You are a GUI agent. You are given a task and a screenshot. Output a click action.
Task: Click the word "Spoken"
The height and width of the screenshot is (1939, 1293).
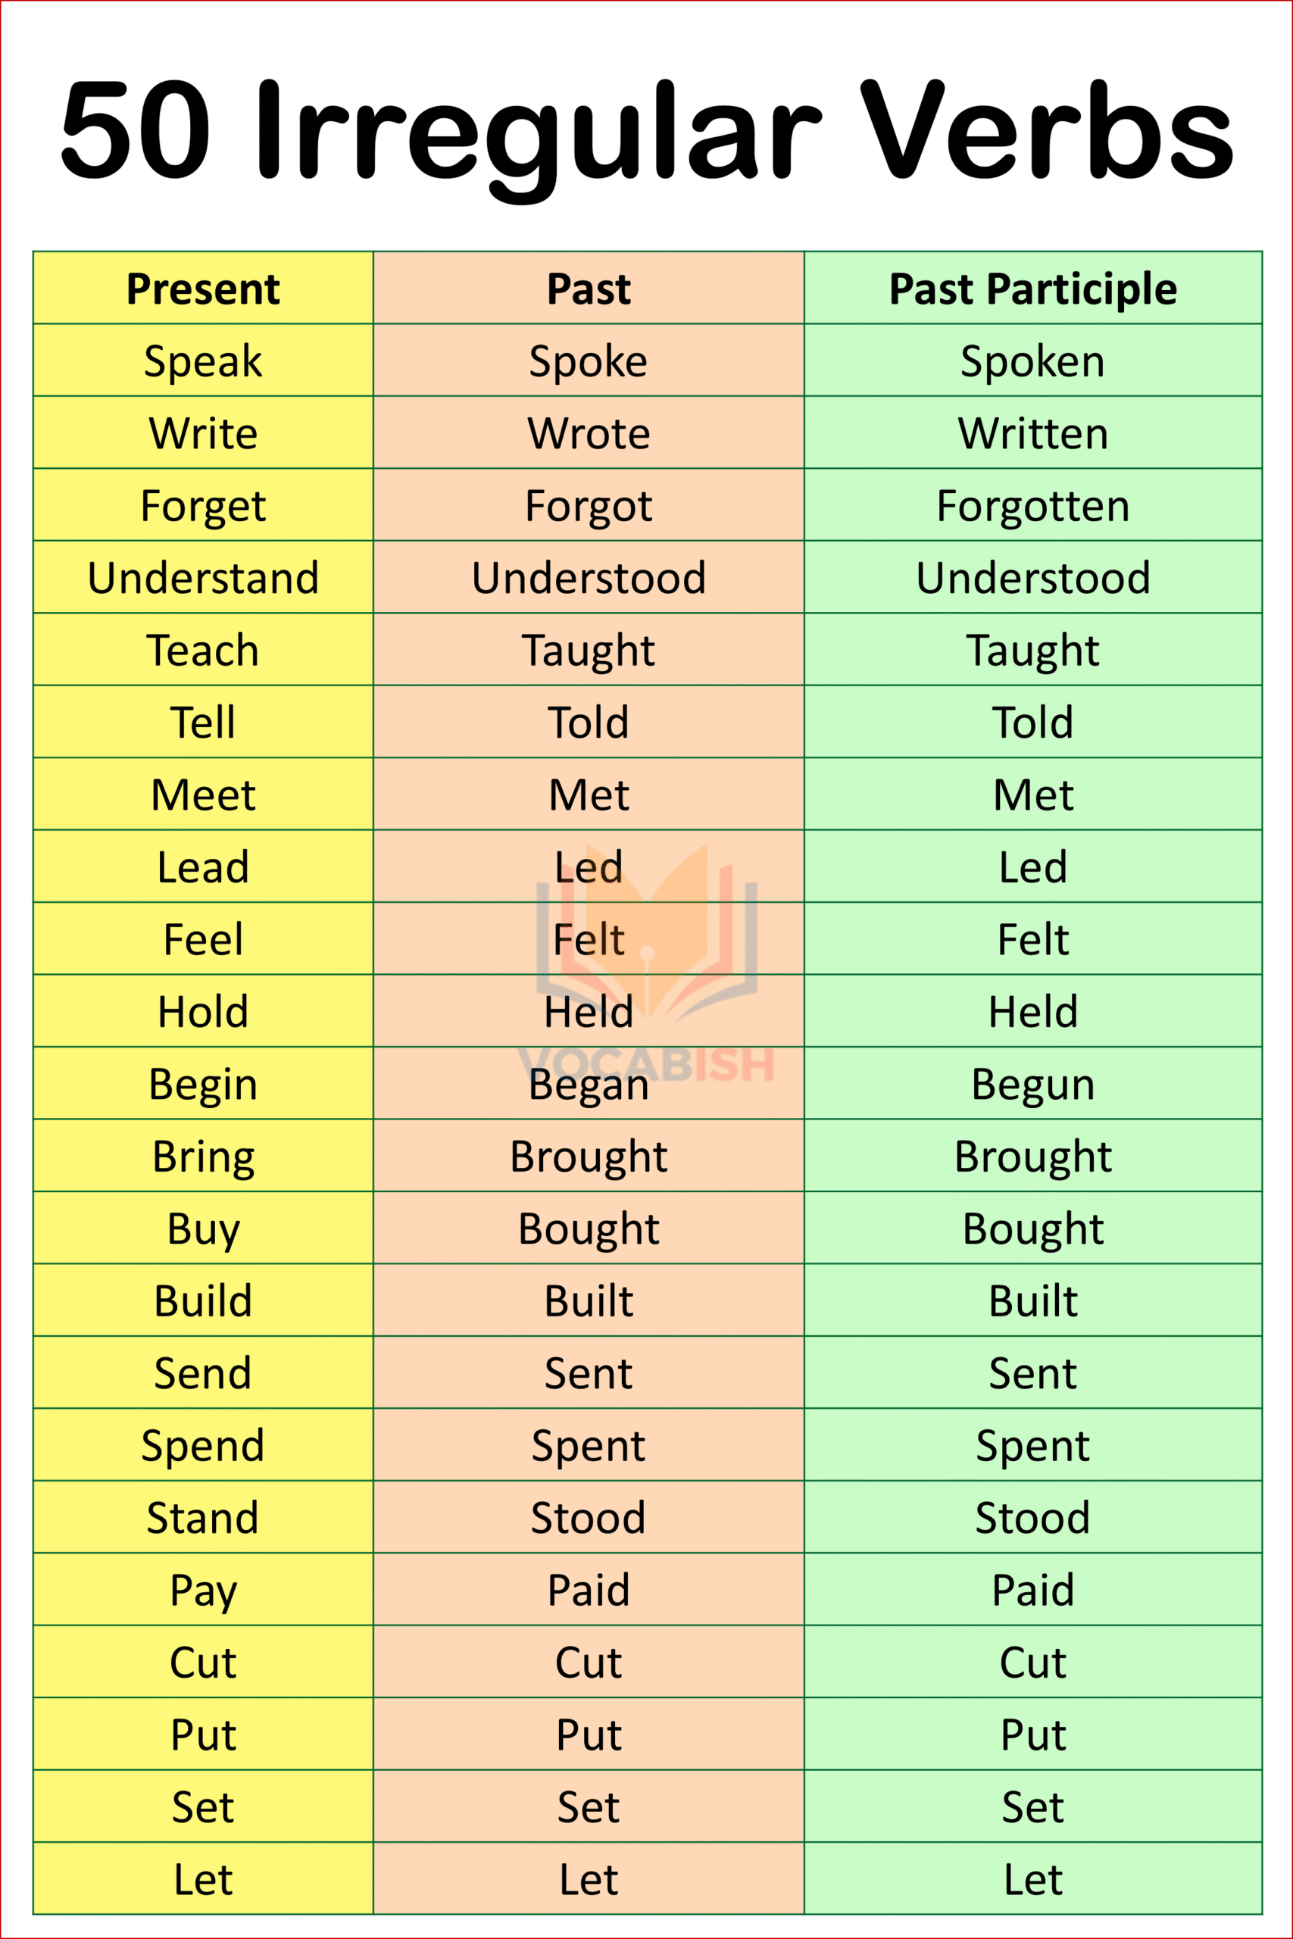[x=1032, y=361]
